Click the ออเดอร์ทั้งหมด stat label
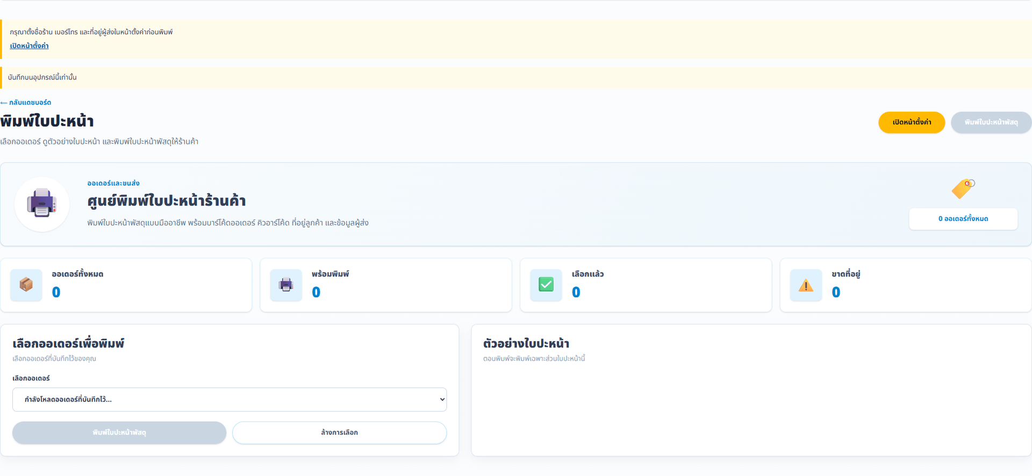This screenshot has height=476, width=1032. 77,274
